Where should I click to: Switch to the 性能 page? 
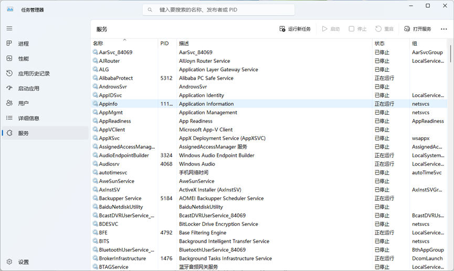tap(45, 59)
